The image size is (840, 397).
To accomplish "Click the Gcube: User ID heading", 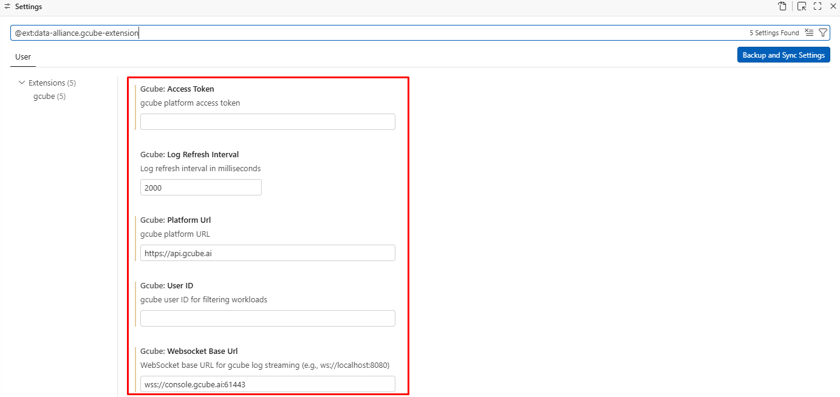I will point(167,286).
